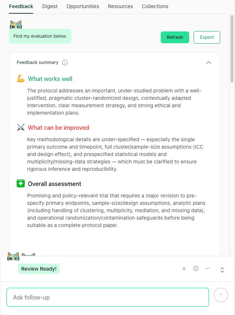Select the cat avatar near Review Ready
The image size is (235, 315).
(14, 255)
